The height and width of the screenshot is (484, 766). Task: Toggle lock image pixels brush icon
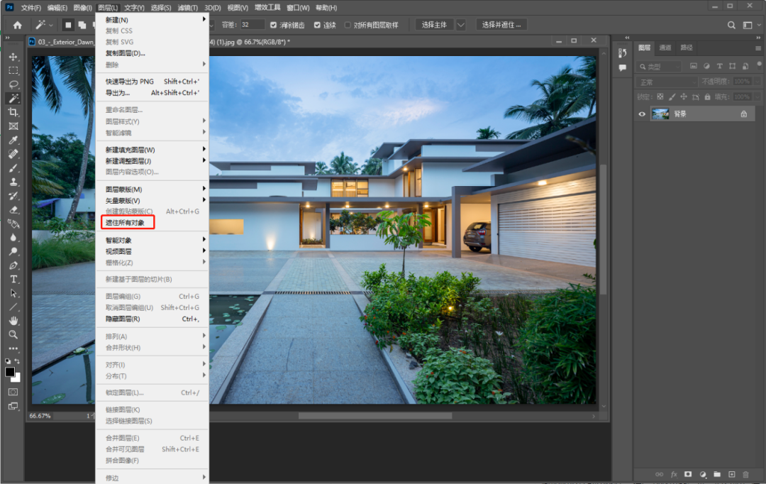tap(672, 97)
